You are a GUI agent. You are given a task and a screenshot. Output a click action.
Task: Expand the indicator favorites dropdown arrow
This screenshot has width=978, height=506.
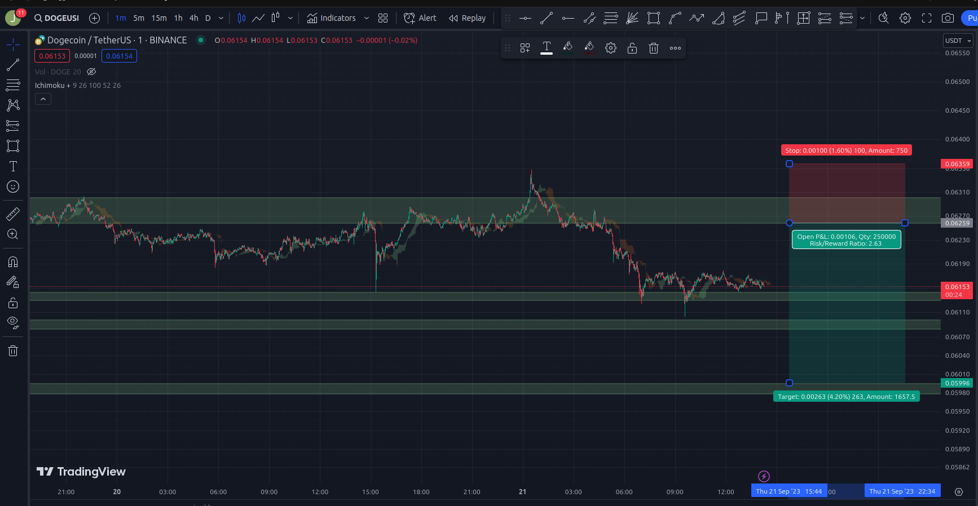(367, 18)
